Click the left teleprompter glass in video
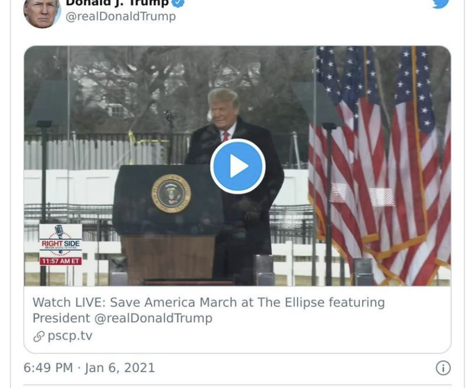The width and height of the screenshot is (475, 388). (x=52, y=104)
